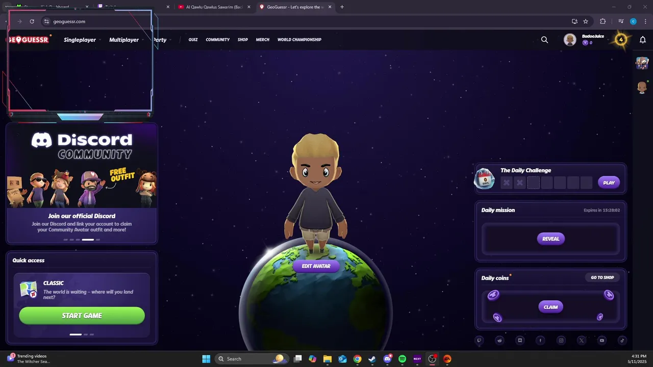Image resolution: width=653 pixels, height=367 pixels.
Task: Open Spotify from the taskbar
Action: 402,359
